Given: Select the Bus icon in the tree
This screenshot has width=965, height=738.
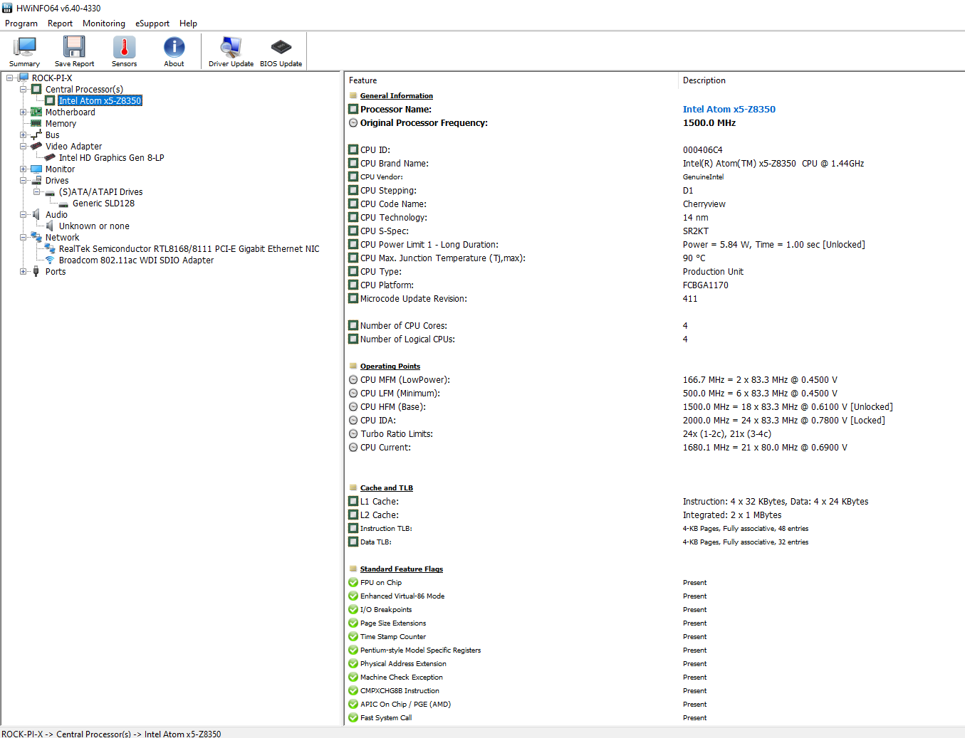Looking at the screenshot, I should point(36,135).
